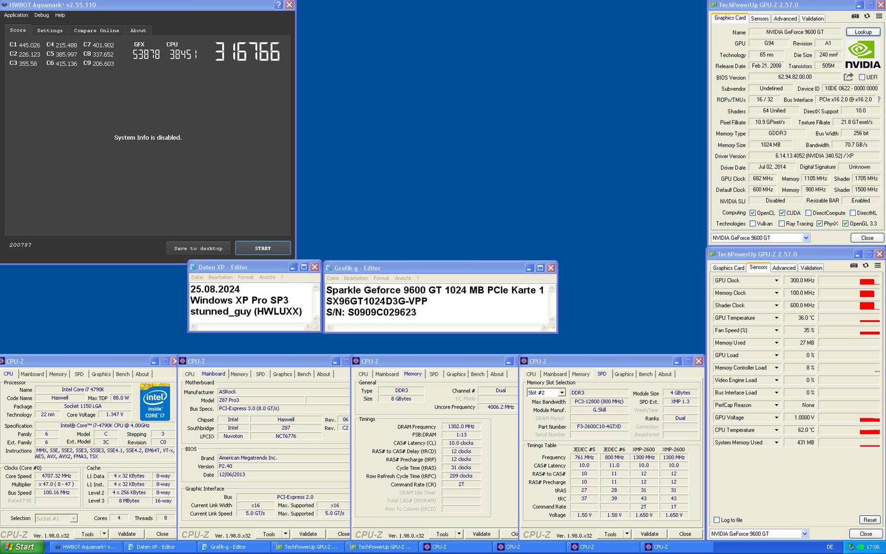
Task: Toggle the UEFI checkbox in GPU-Z
Action: pos(862,77)
